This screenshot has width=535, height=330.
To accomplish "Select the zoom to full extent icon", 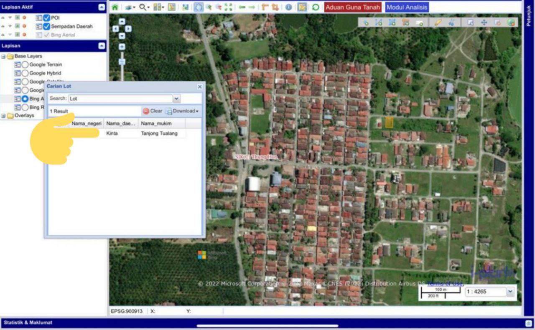I will (x=228, y=7).
